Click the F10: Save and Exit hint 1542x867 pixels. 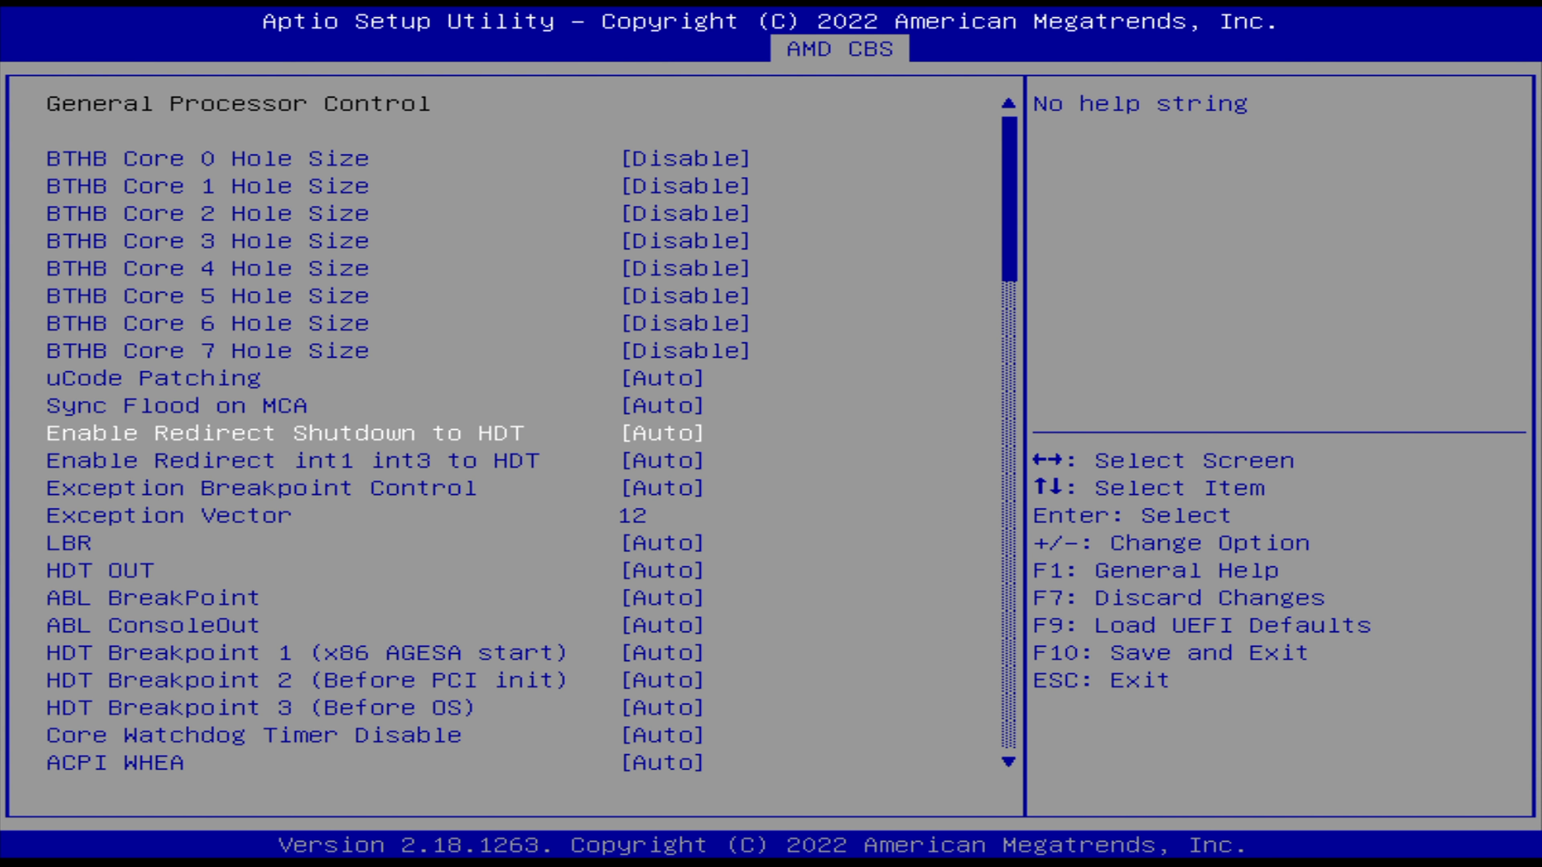1171,653
